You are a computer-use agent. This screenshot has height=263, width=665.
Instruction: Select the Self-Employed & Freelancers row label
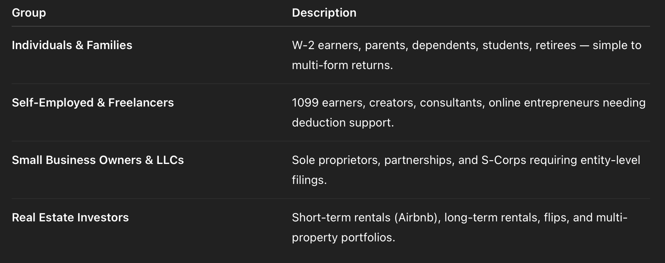93,103
